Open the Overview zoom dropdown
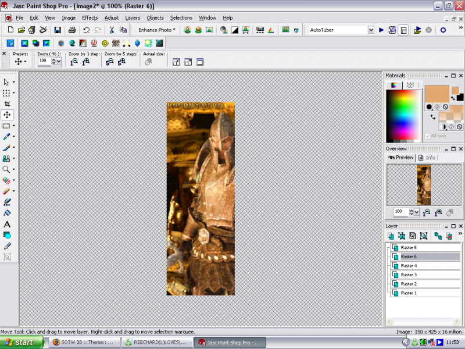Image resolution: width=465 pixels, height=349 pixels. 417,212
